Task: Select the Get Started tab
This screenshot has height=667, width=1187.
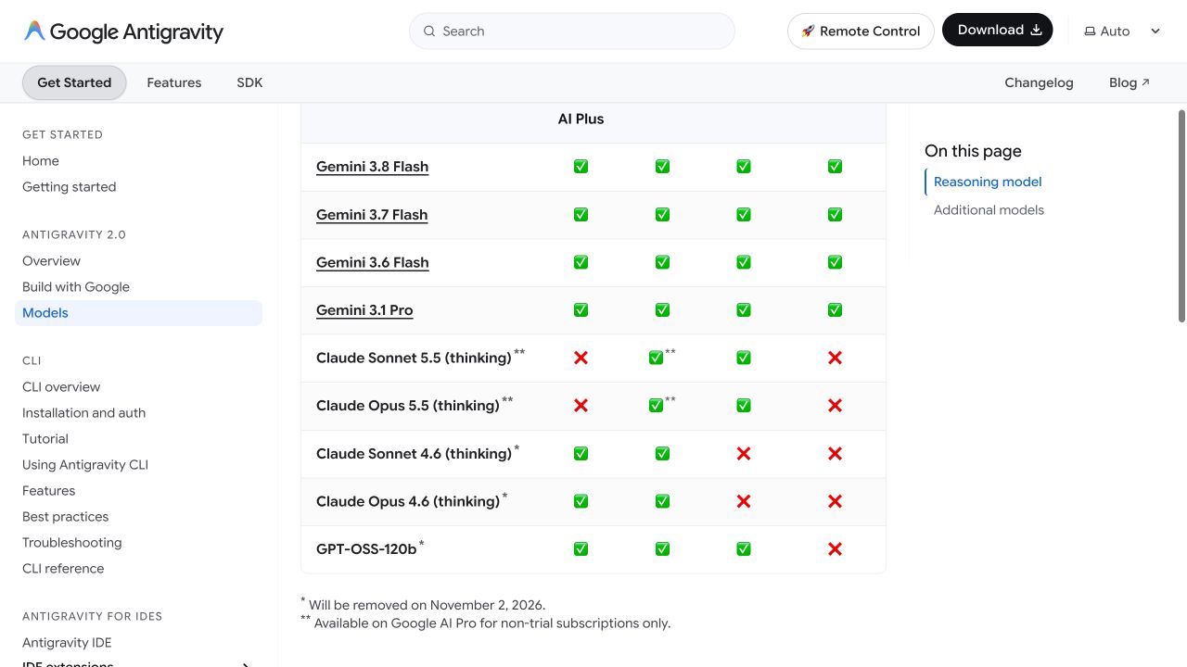Action: [x=74, y=82]
